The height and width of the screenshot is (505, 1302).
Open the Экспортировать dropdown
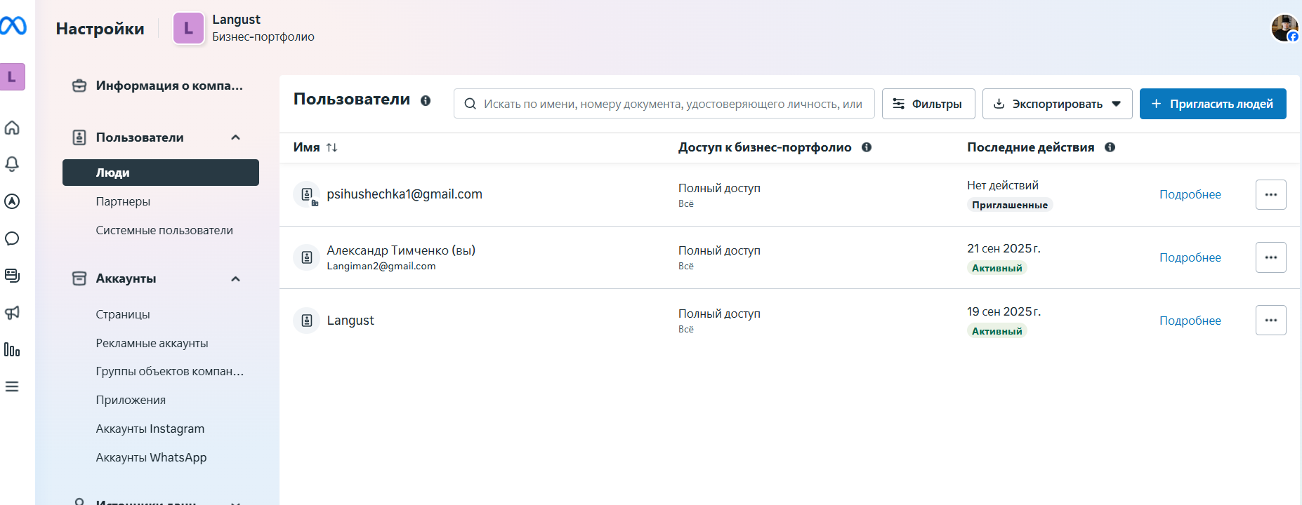(x=1057, y=104)
